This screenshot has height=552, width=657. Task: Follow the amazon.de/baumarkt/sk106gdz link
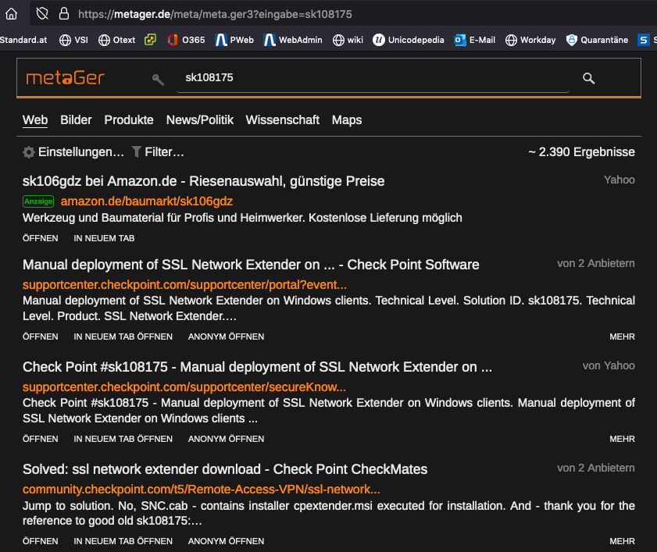[x=147, y=201]
